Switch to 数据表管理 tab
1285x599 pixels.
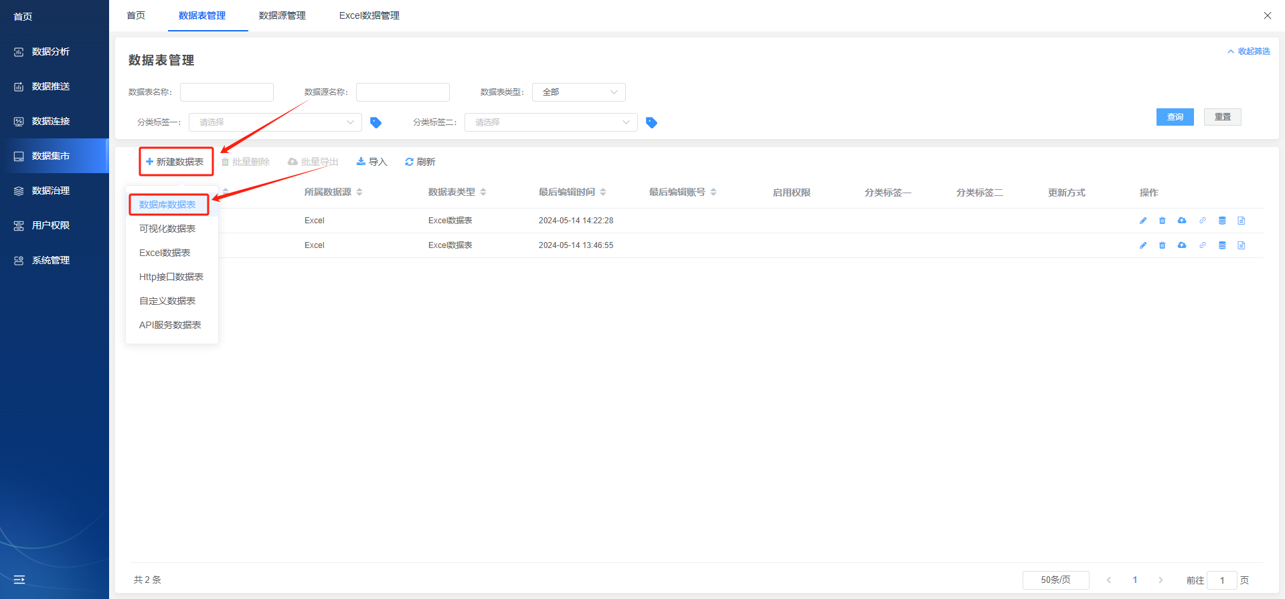[202, 15]
